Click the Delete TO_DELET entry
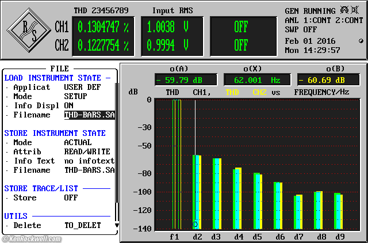The image size is (368, 243). click(82, 225)
